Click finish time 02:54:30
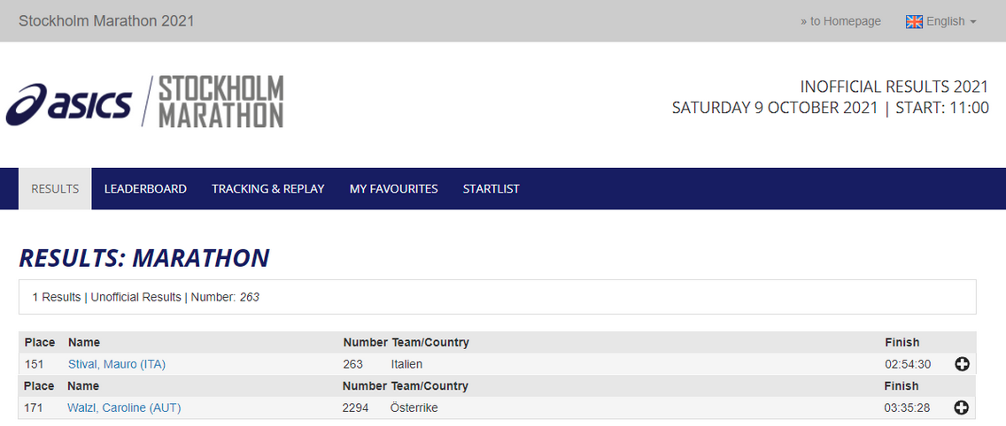Screen dimensions: 1006x426 907,364
